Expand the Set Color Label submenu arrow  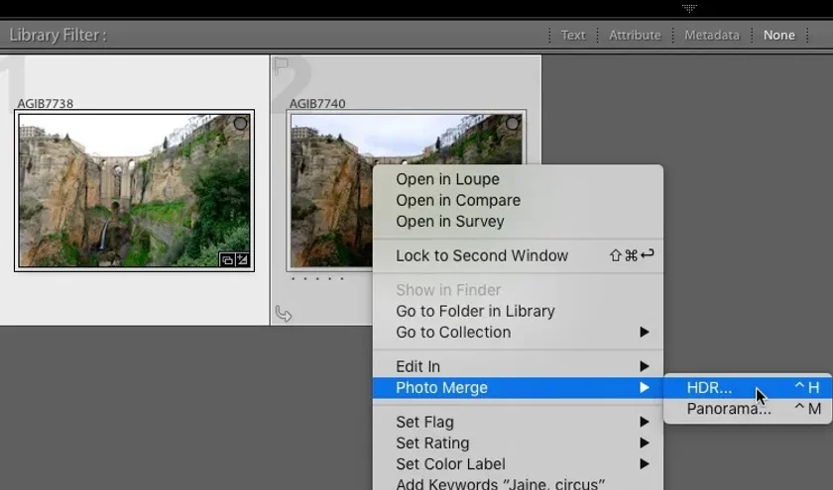tap(645, 464)
